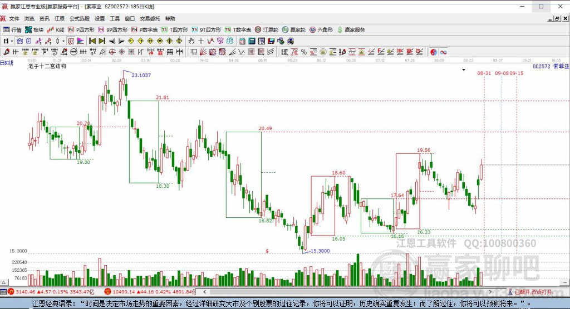Click the 002572 索菲亚 stock label
Image resolution: width=570 pixels, height=309 pixels.
pyautogui.click(x=551, y=67)
